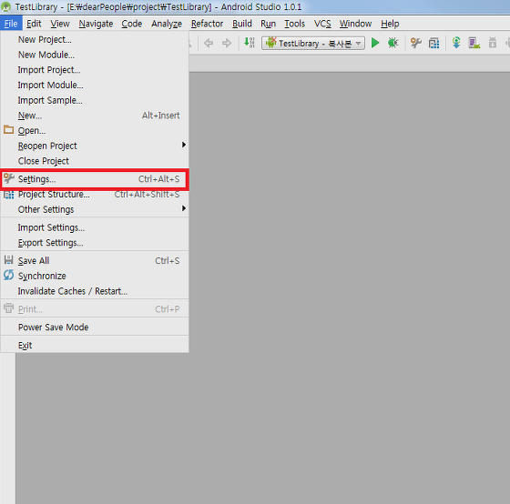The width and height of the screenshot is (510, 504).
Task: Open the Help menu
Action: [x=390, y=24]
